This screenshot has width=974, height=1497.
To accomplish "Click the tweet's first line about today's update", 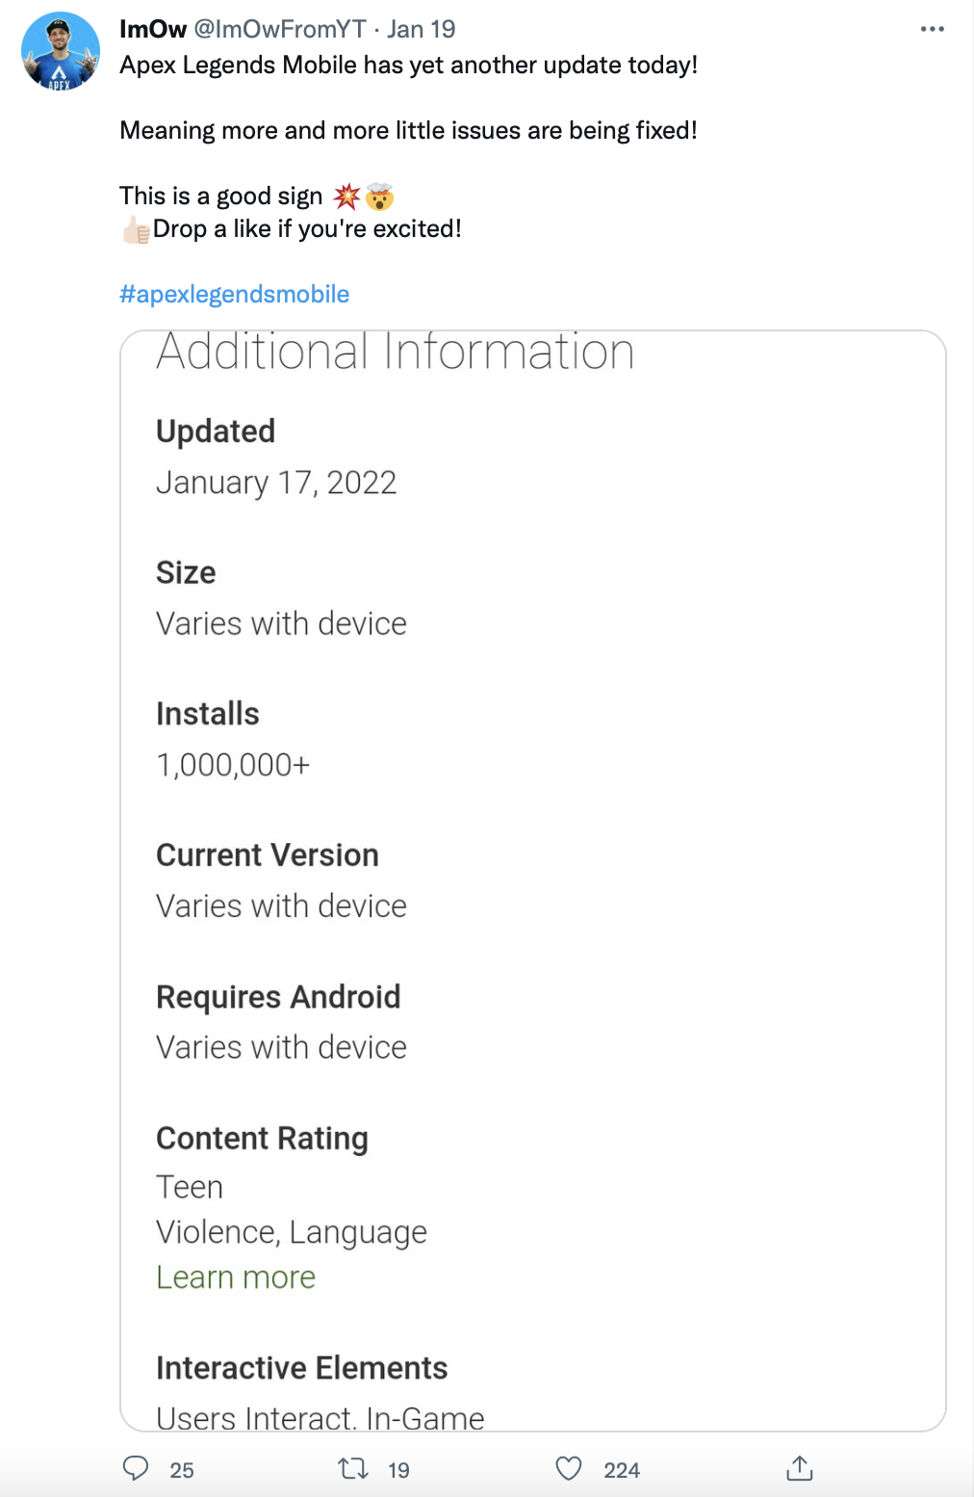I will click(408, 66).
